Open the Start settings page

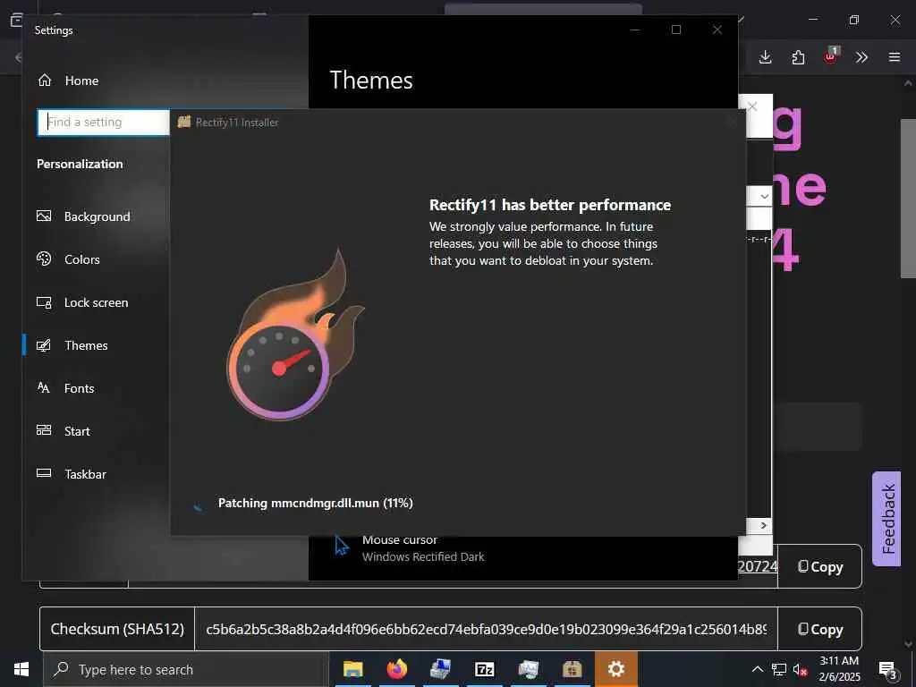pos(64,431)
